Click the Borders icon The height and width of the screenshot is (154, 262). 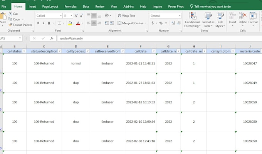[59, 23]
